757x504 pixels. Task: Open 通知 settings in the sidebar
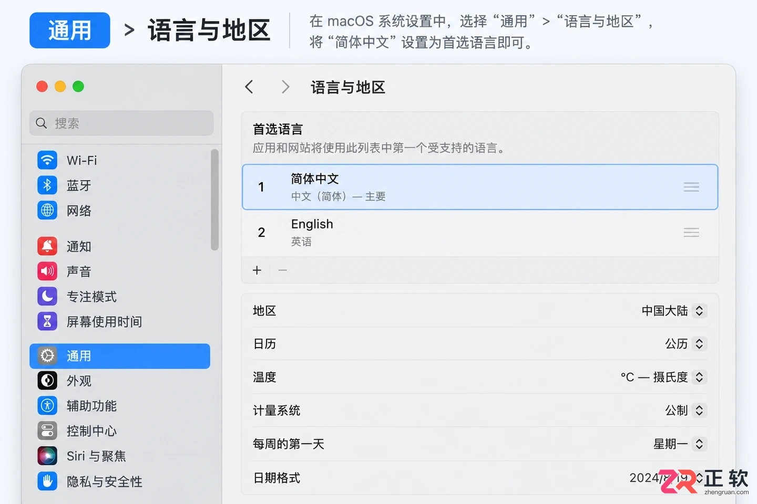click(120, 246)
